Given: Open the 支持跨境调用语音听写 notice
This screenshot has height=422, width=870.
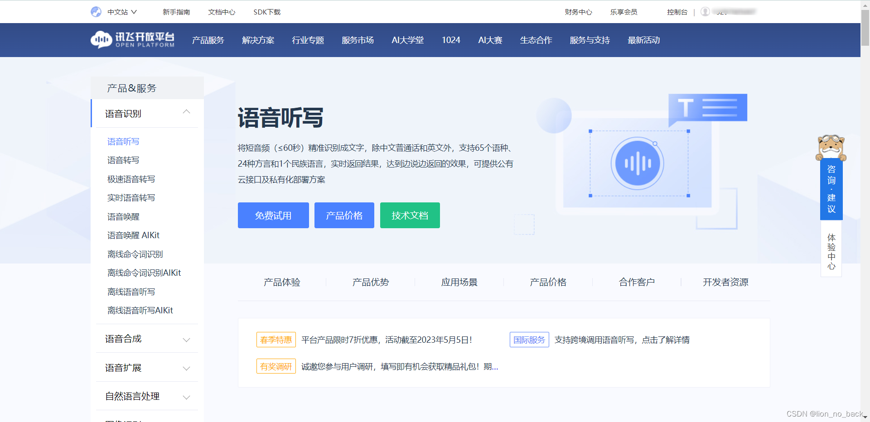Looking at the screenshot, I should pyautogui.click(x=622, y=340).
